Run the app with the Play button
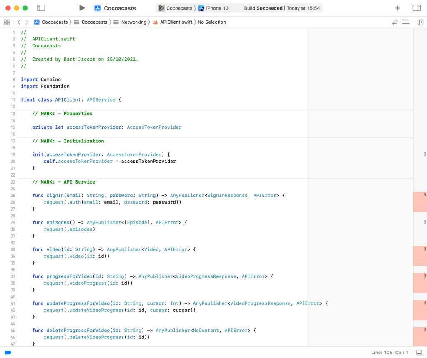The width and height of the screenshot is (427, 358). [82, 7]
